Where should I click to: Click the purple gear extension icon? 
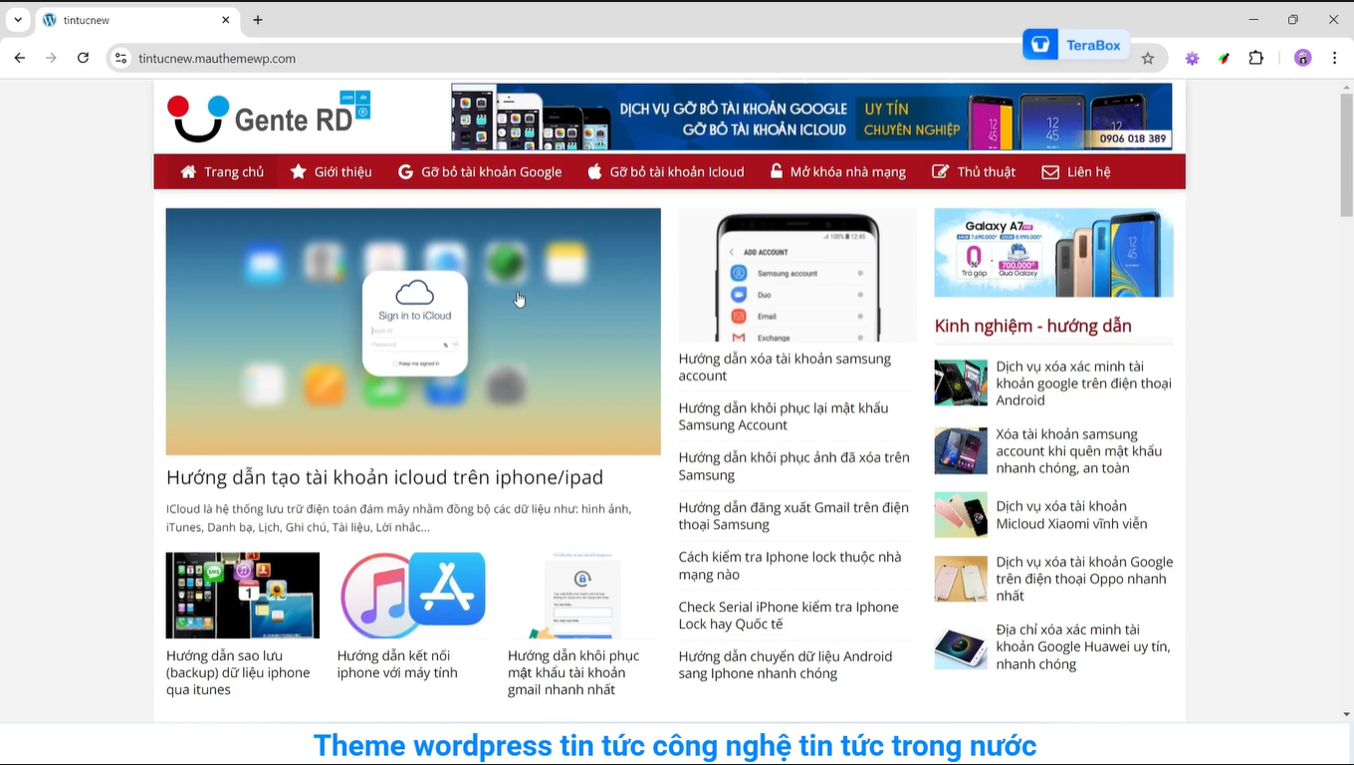tap(1192, 58)
